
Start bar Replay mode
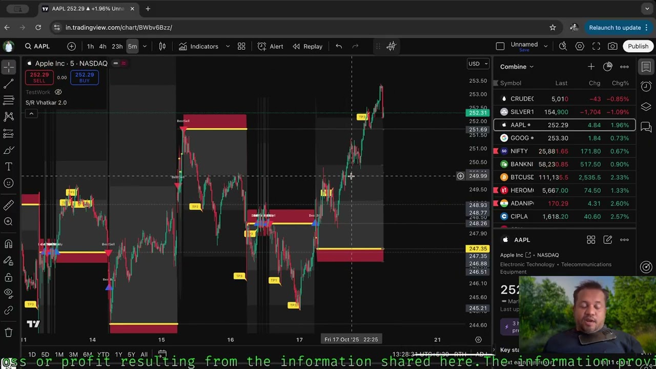pyautogui.click(x=307, y=46)
